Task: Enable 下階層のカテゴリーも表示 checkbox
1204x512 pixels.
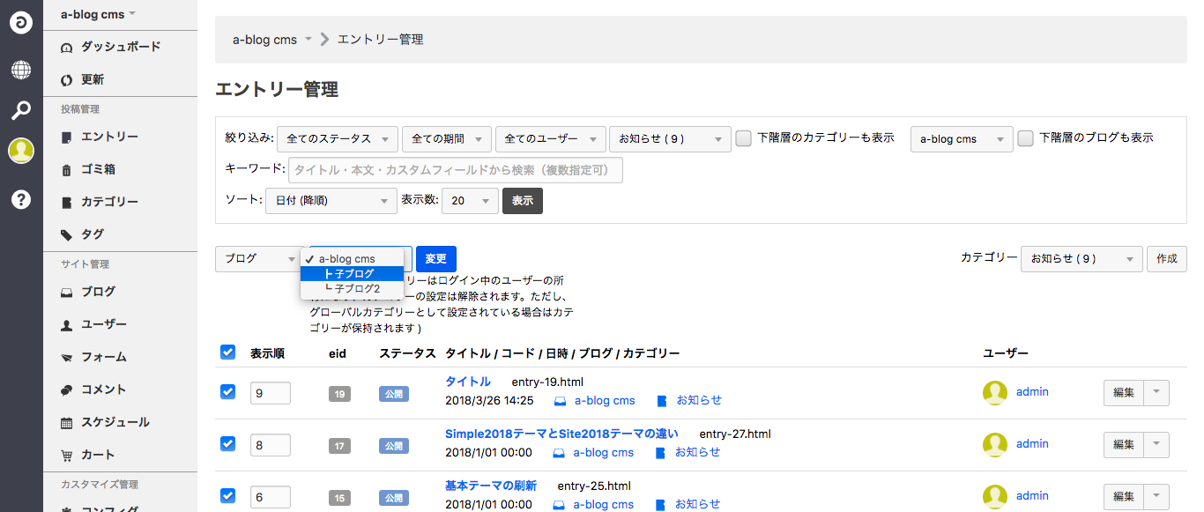Action: (x=744, y=138)
